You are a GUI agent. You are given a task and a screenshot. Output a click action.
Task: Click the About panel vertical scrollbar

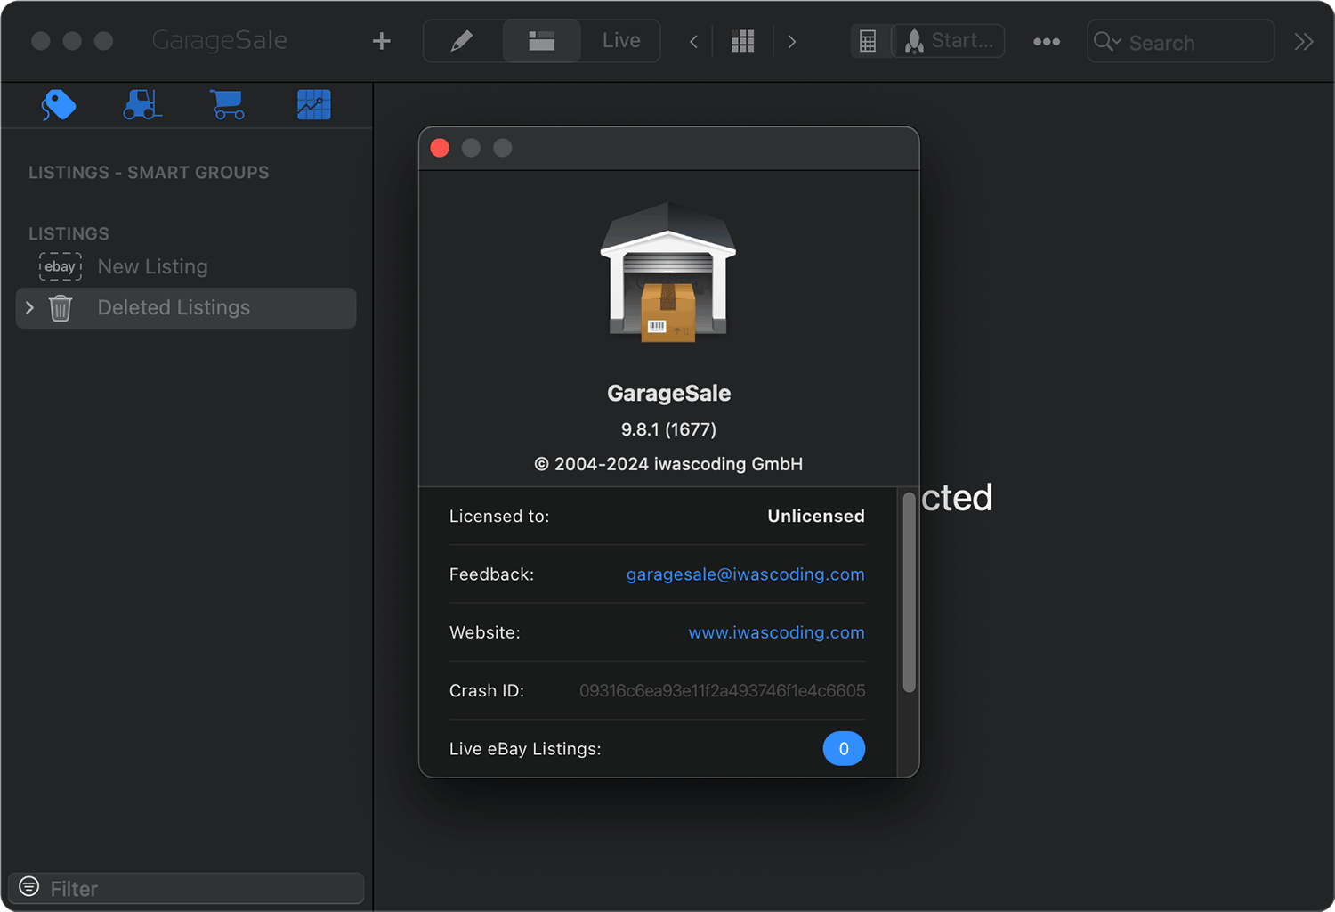(909, 592)
